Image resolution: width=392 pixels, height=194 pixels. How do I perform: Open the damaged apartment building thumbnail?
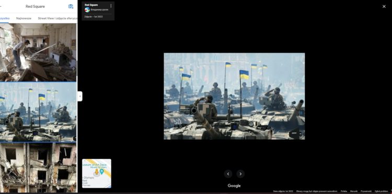38,167
